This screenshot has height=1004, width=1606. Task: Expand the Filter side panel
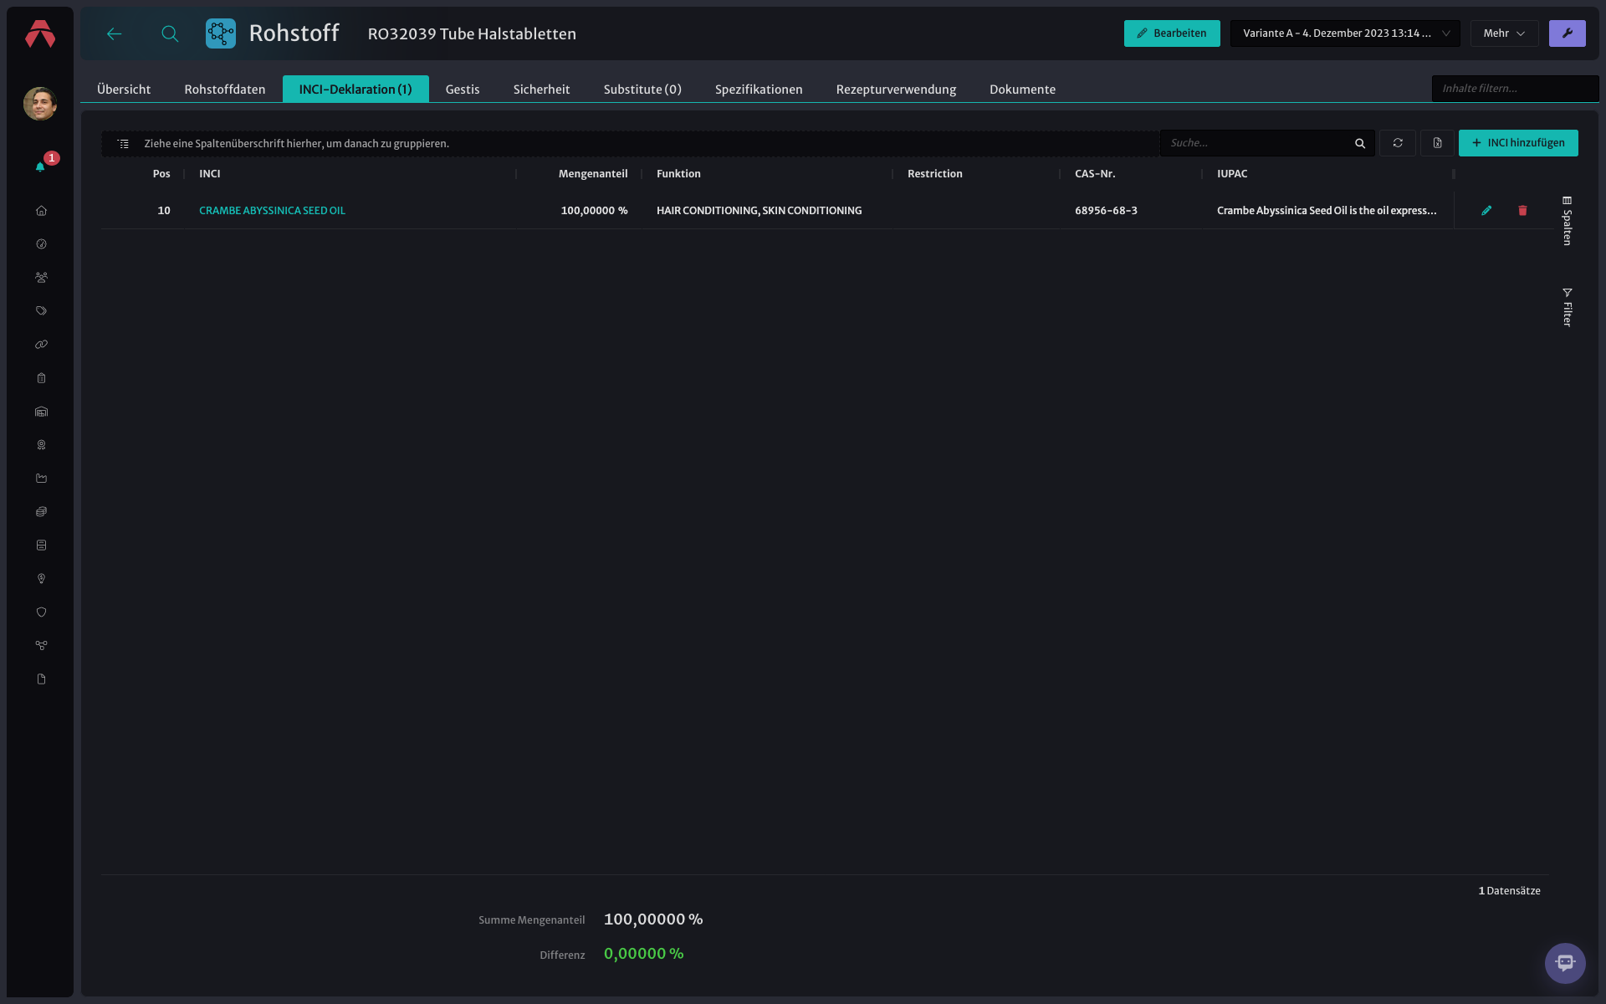[x=1567, y=307]
